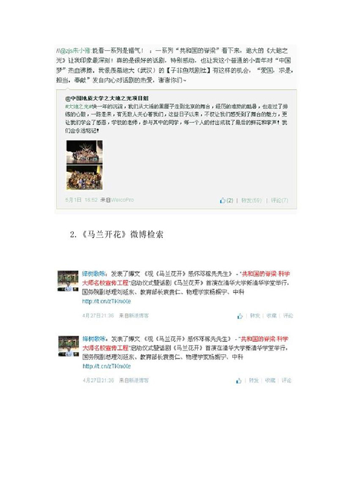
Task: Click 收藏 on the first 绿树歌咏 post
Action: [x=271, y=315]
